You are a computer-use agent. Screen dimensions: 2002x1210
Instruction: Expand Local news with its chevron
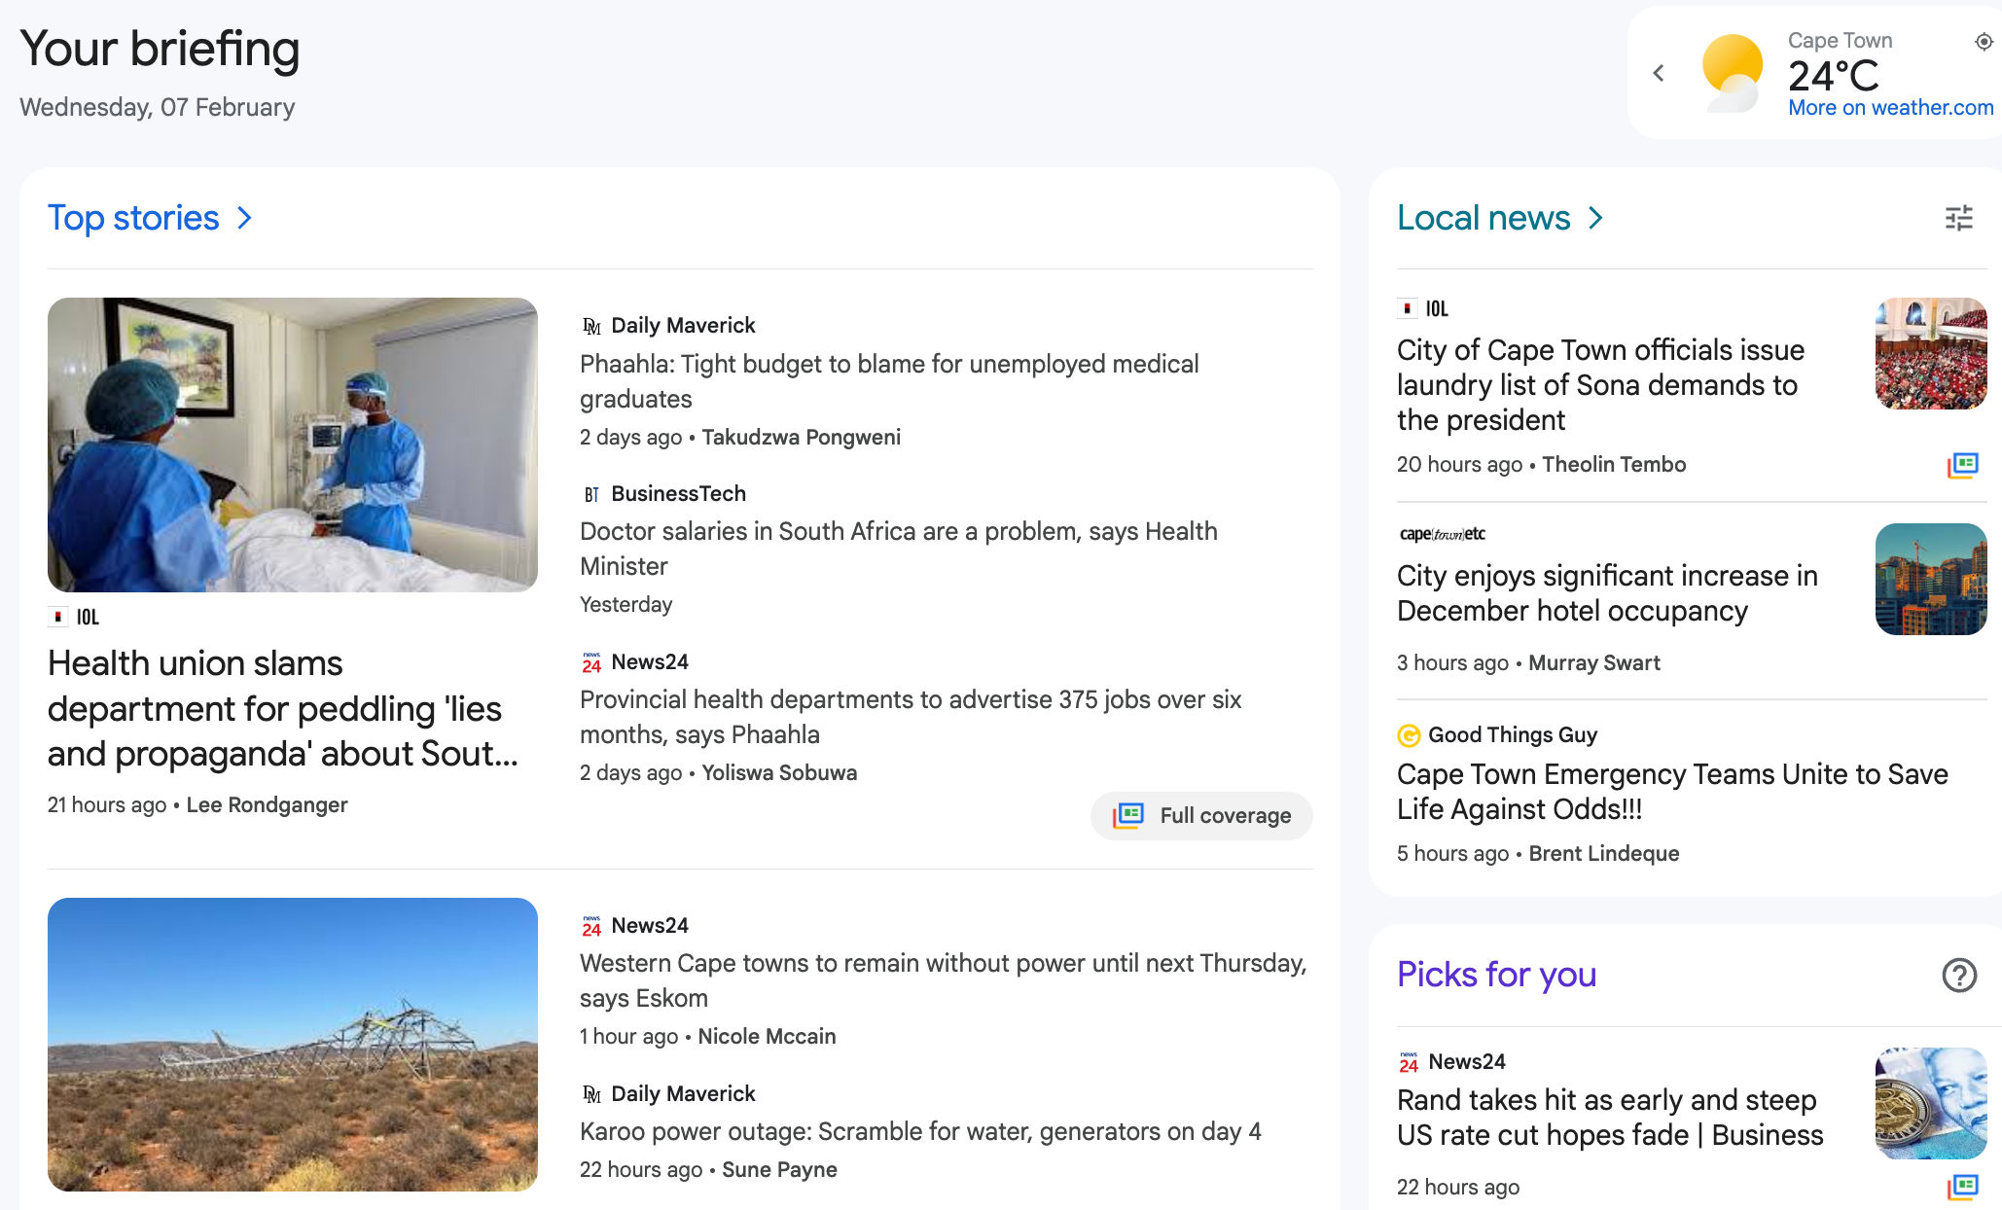coord(1596,218)
